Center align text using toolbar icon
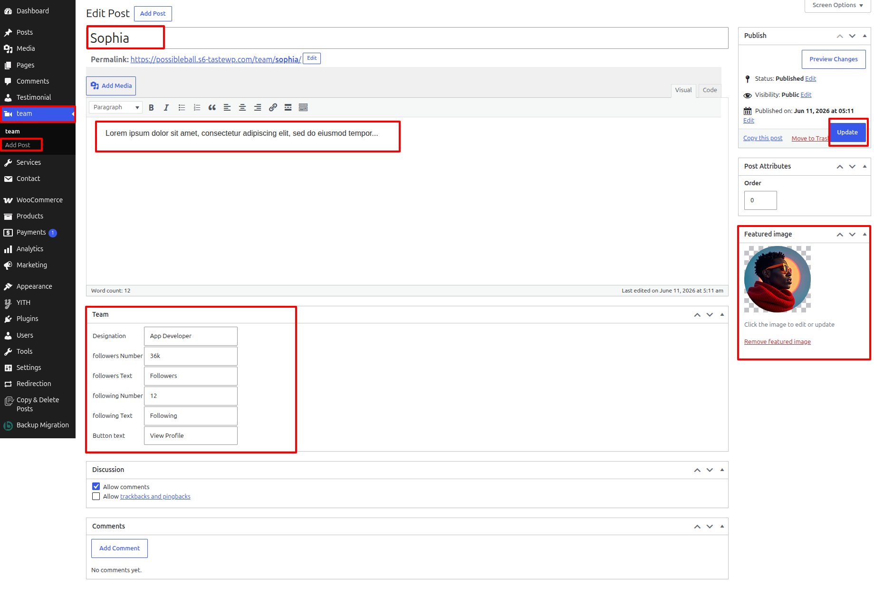The width and height of the screenshot is (874, 604). click(x=242, y=108)
